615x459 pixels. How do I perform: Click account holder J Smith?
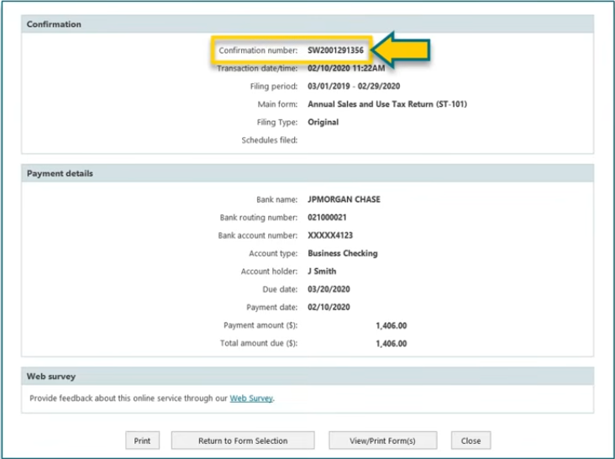pyautogui.click(x=322, y=271)
